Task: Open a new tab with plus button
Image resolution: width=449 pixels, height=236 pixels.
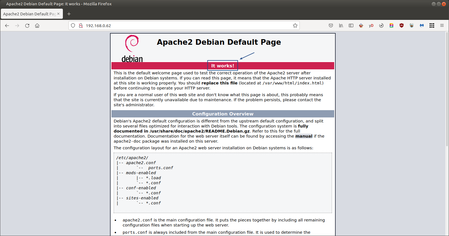Action: (x=69, y=14)
